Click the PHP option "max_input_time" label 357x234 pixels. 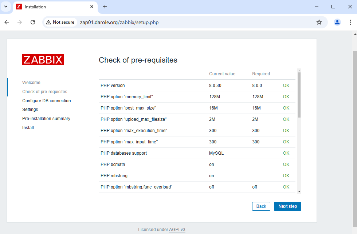point(129,142)
